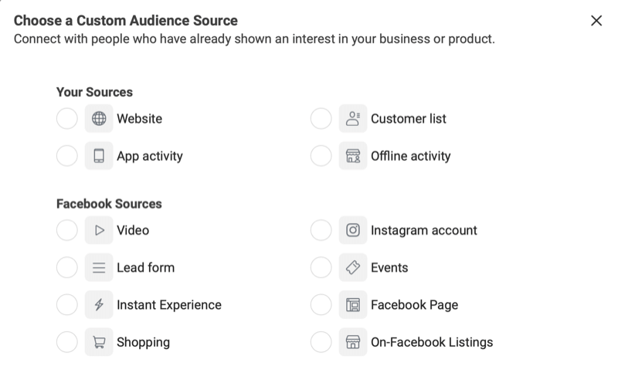This screenshot has width=618, height=383.
Task: Click the lightning bolt Instant Experience icon
Action: point(99,304)
